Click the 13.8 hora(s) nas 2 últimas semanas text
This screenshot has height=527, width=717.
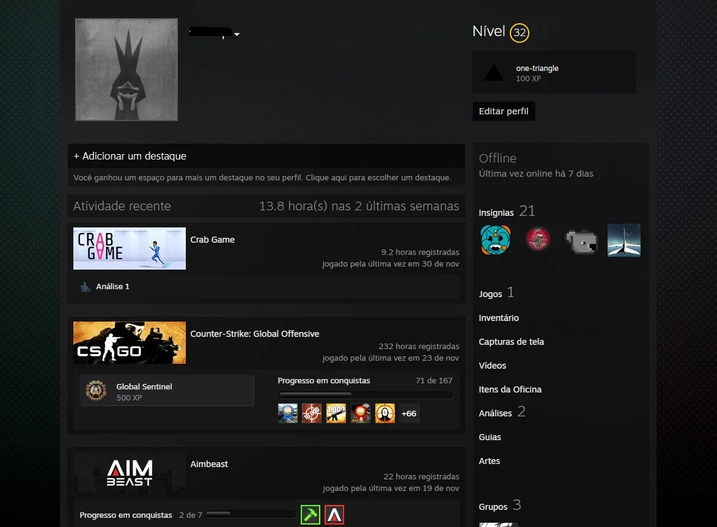click(x=359, y=206)
